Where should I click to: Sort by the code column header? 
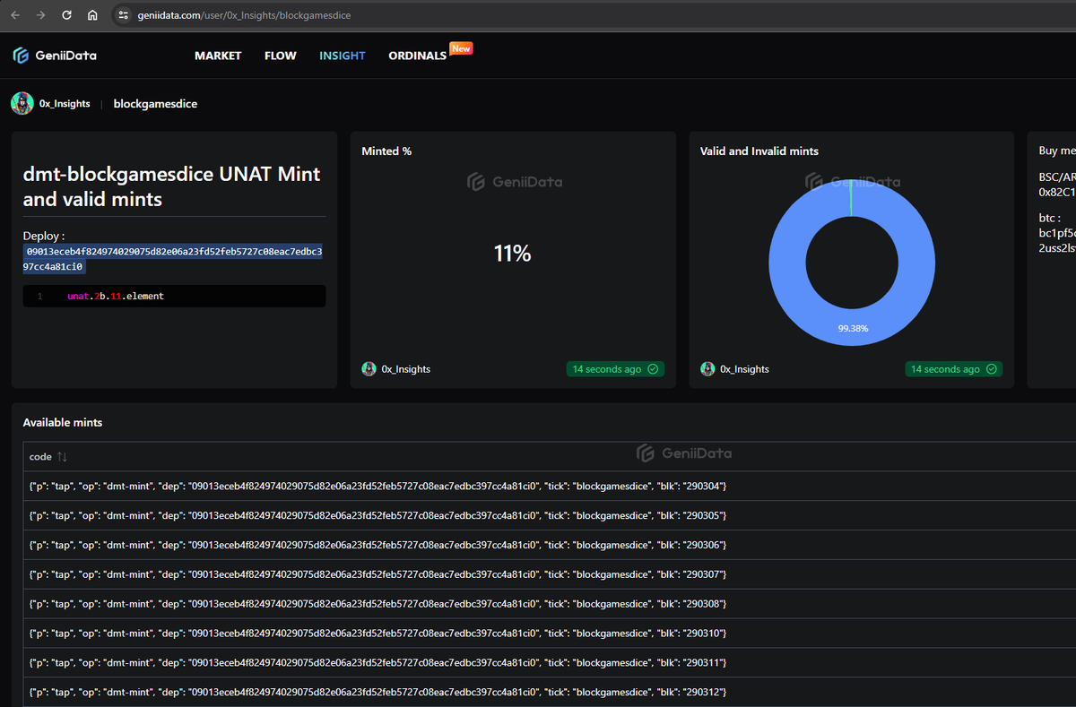click(x=40, y=457)
